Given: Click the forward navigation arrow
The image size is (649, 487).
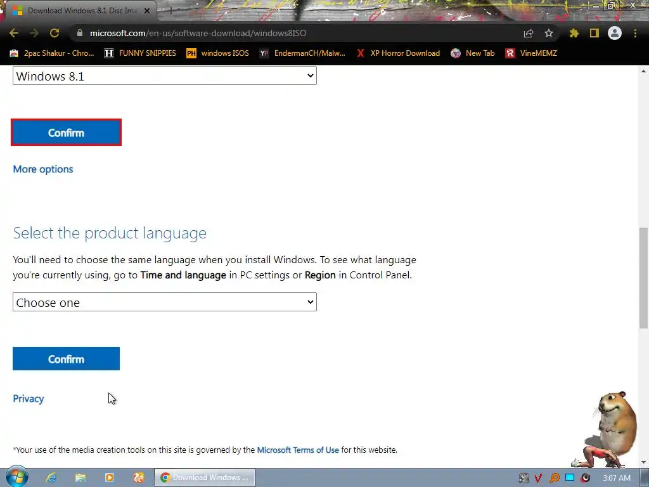Looking at the screenshot, I should pyautogui.click(x=34, y=33).
